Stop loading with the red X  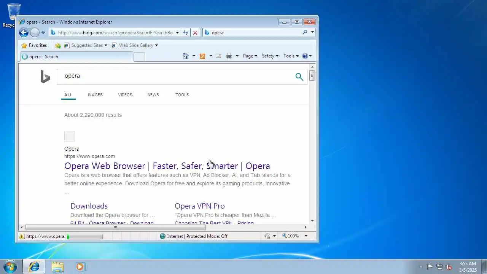click(x=195, y=33)
